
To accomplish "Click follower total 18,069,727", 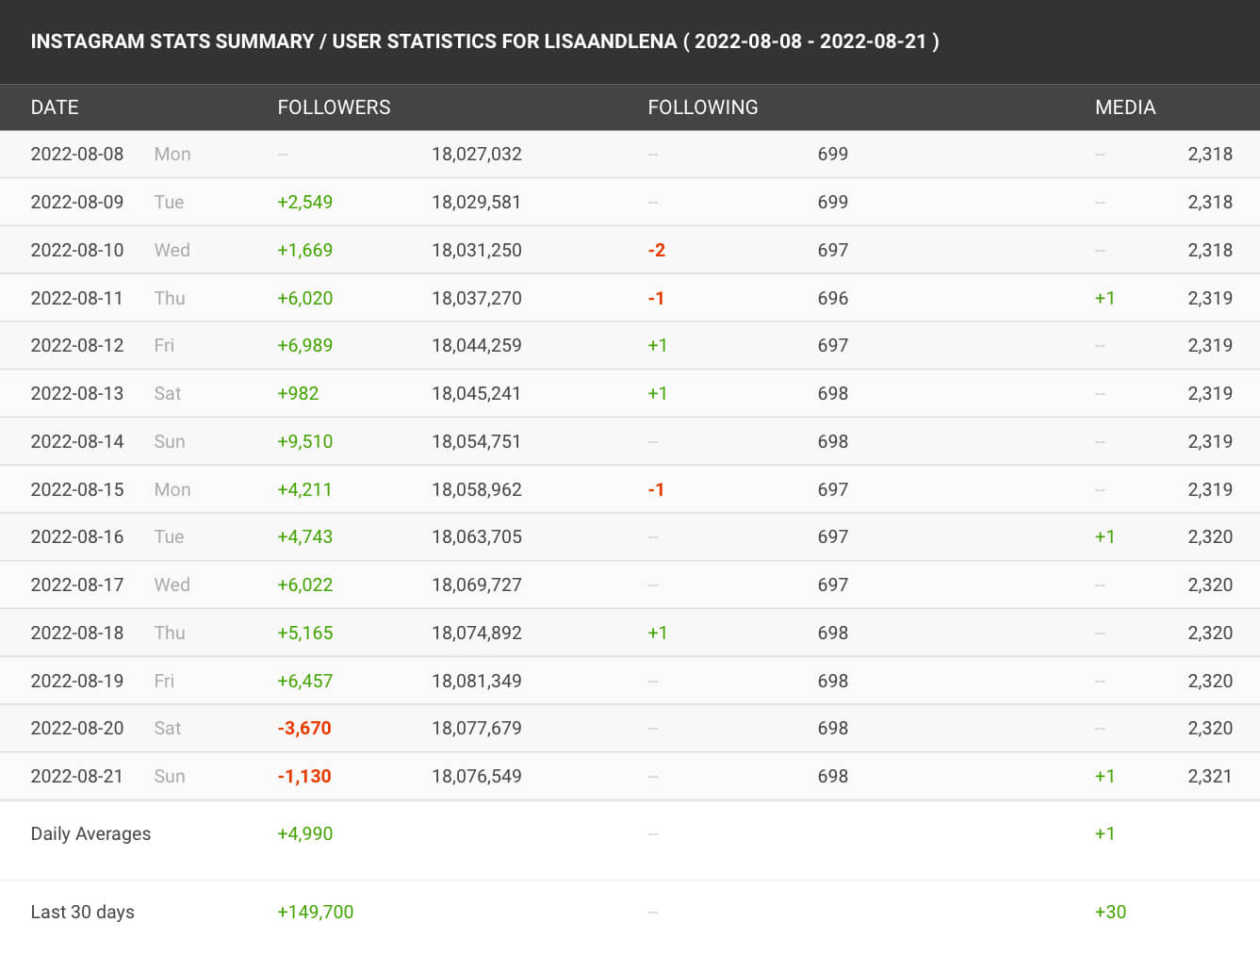I will point(477,585).
